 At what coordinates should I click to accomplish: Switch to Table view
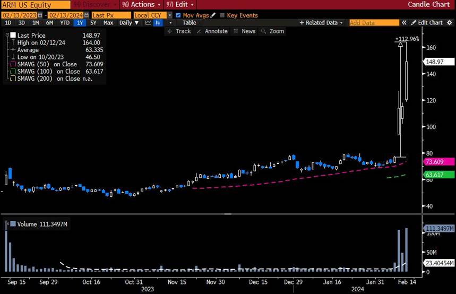click(190, 23)
